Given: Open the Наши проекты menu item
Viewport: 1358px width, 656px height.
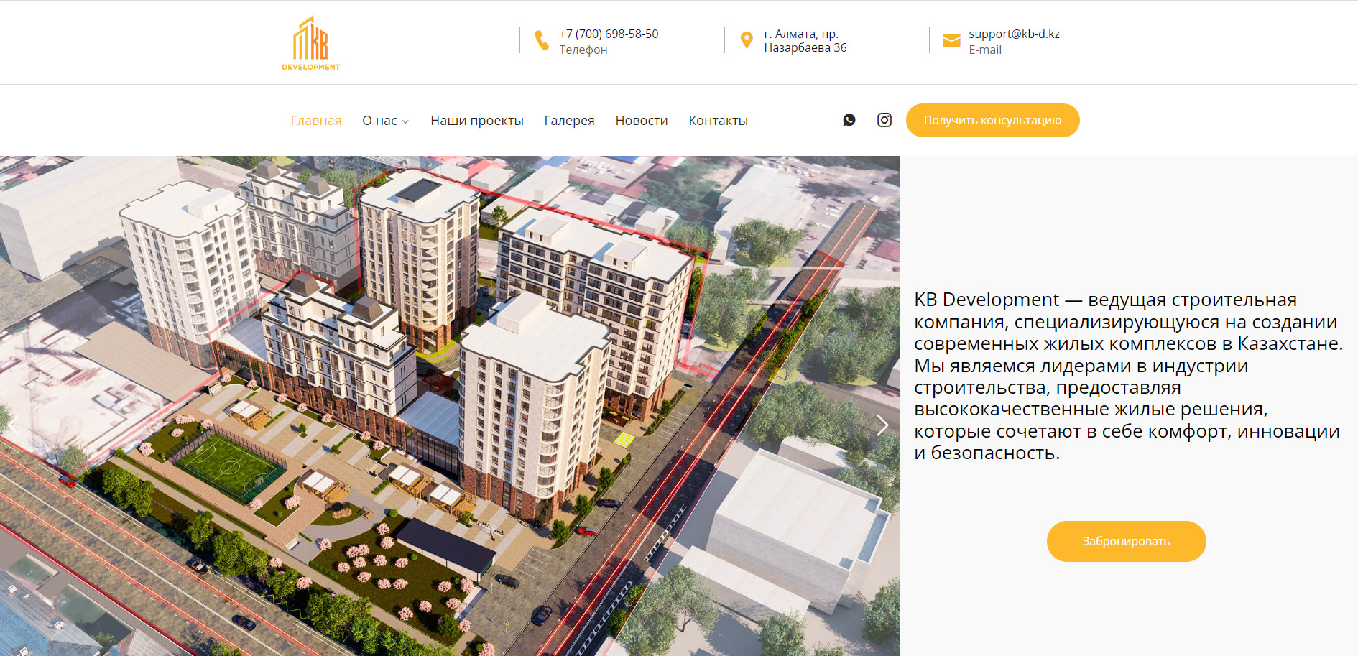Looking at the screenshot, I should coord(477,121).
